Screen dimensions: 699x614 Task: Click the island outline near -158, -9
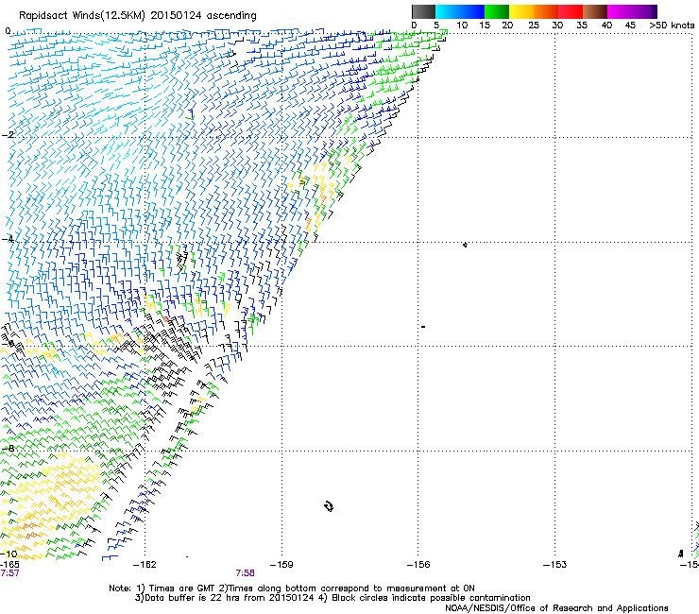(329, 506)
